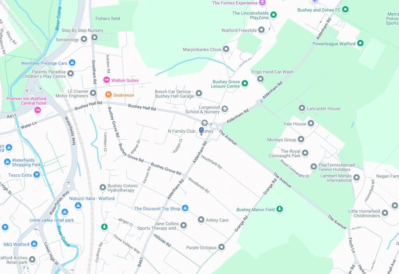Screen dimensions: 399x274
Task: Select the blue dropped location pin
Action: tap(201, 131)
